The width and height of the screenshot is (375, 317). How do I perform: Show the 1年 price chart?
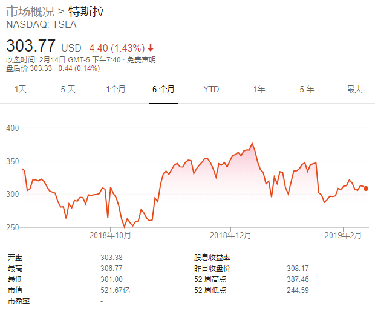point(259,89)
